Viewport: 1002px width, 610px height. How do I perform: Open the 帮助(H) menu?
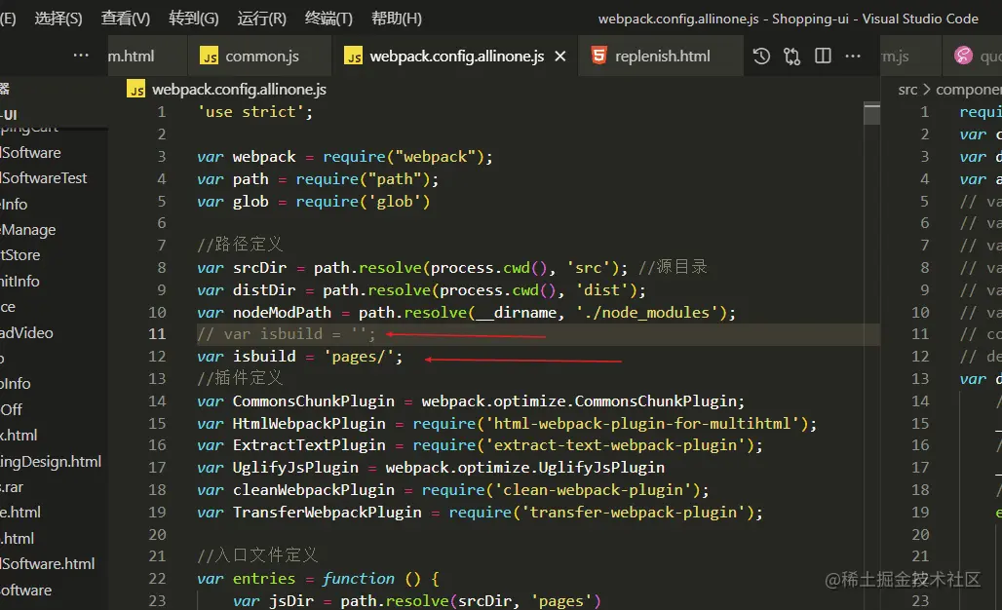[x=396, y=19]
